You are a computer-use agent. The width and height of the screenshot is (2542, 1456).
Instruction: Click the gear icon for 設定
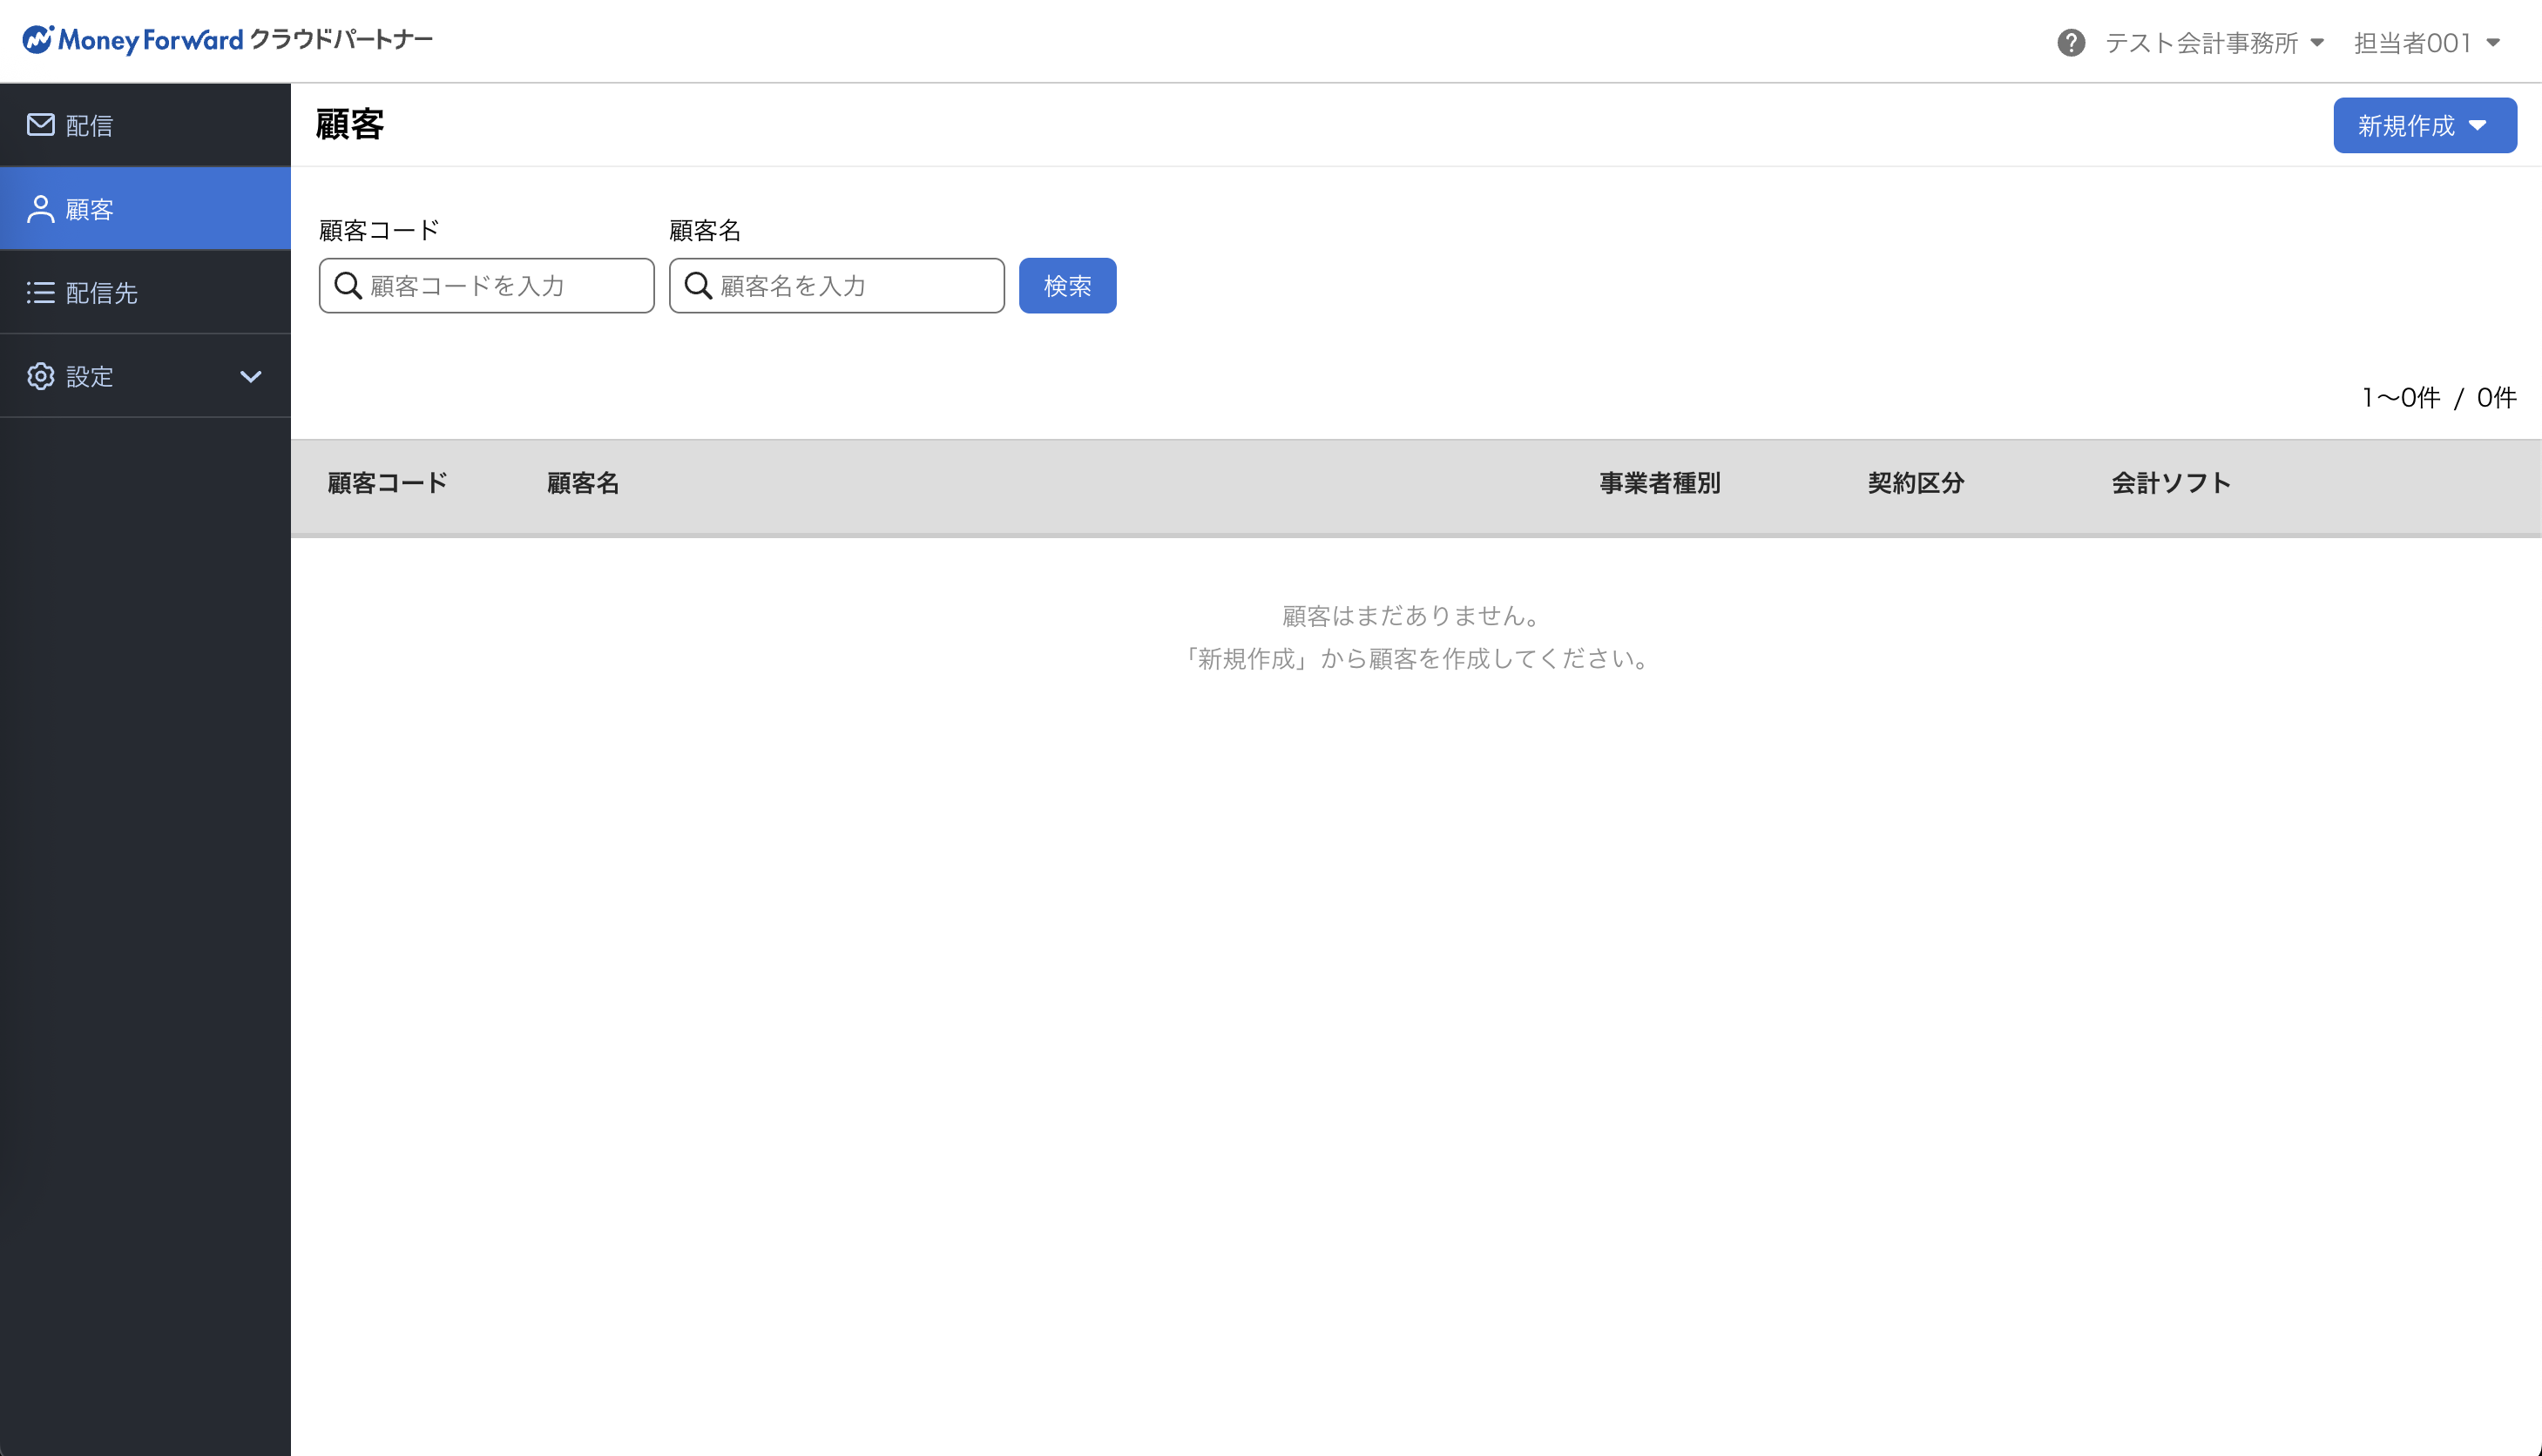point(40,376)
